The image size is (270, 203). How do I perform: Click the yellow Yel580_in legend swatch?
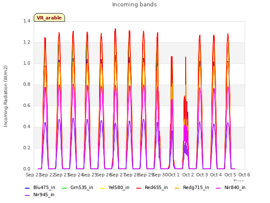tap(102, 188)
